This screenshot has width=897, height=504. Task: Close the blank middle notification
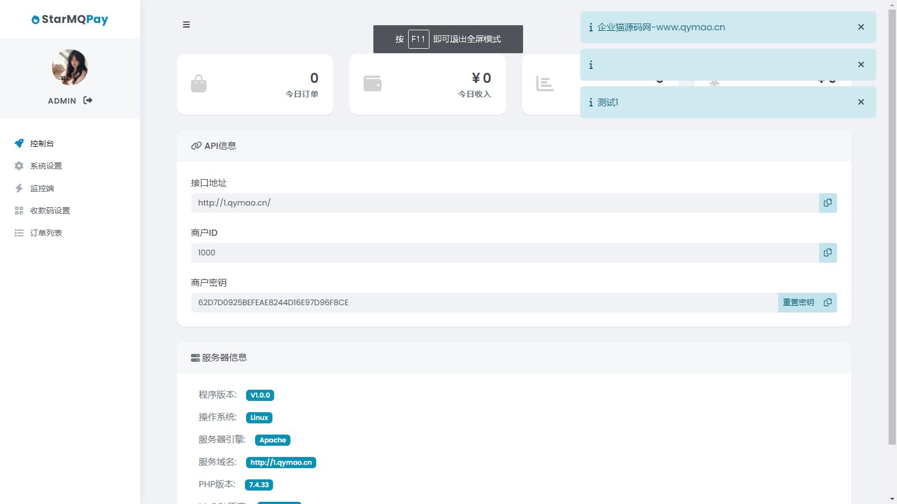click(x=861, y=64)
